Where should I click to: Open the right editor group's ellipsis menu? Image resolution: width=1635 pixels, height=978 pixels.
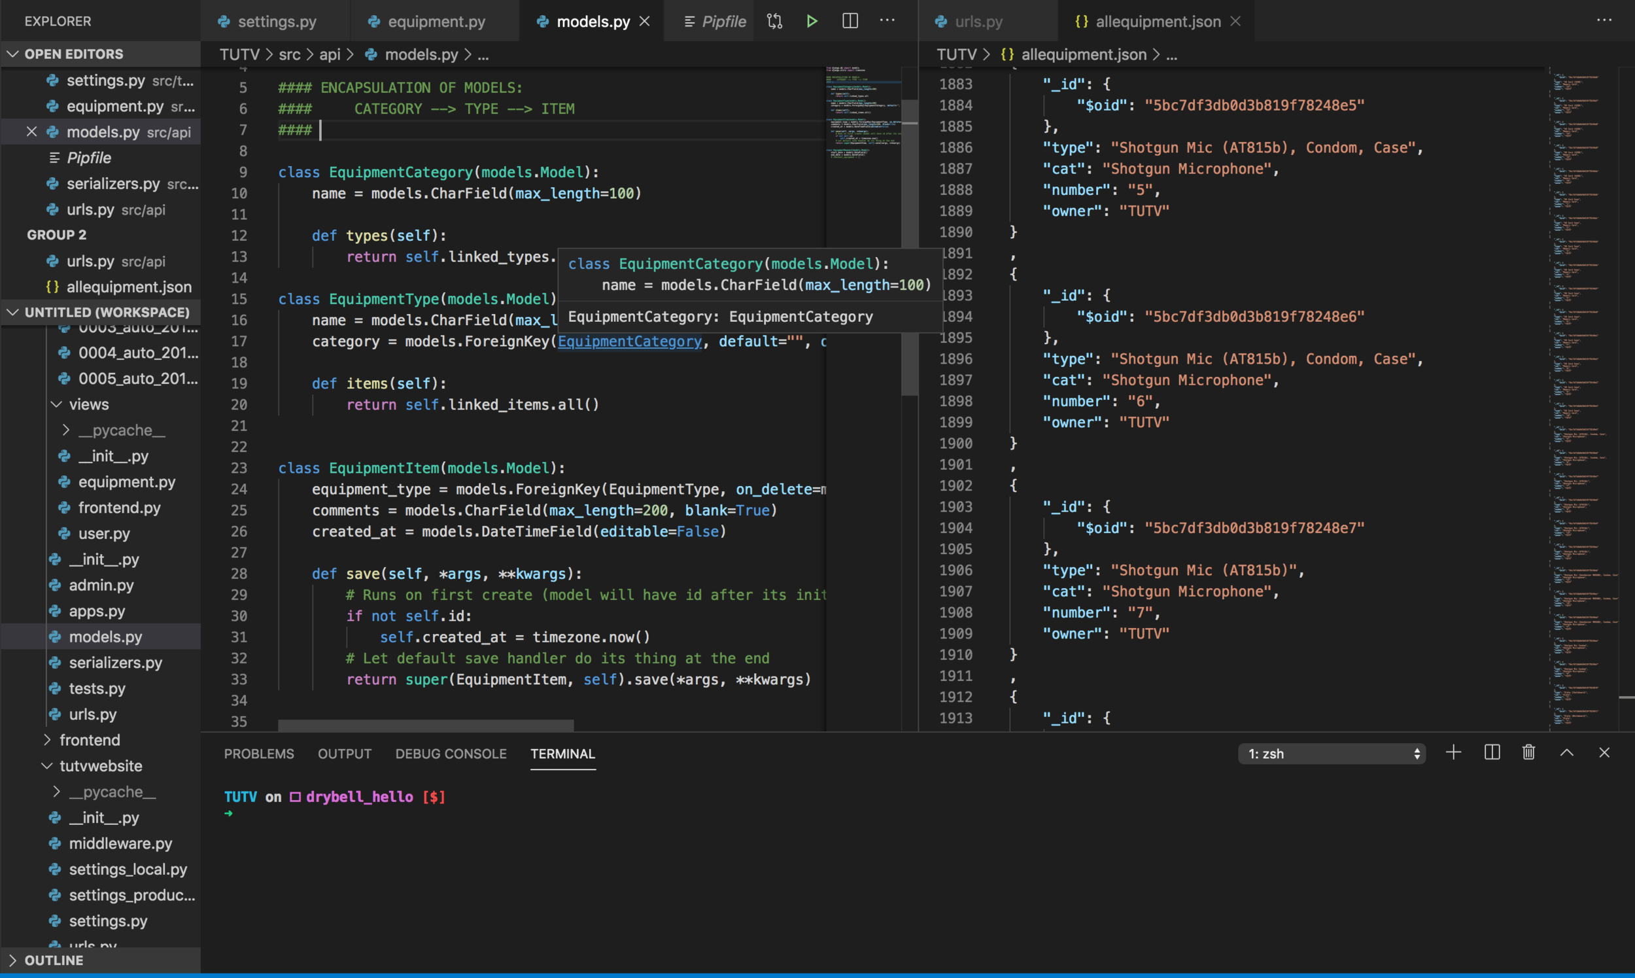click(x=1604, y=20)
